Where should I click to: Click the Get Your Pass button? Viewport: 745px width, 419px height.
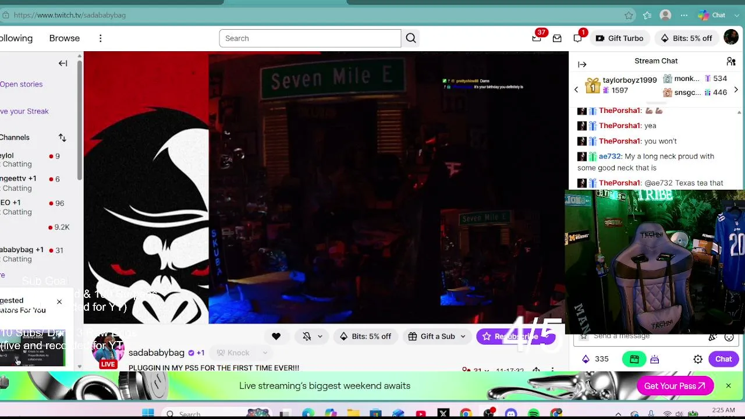click(x=675, y=386)
